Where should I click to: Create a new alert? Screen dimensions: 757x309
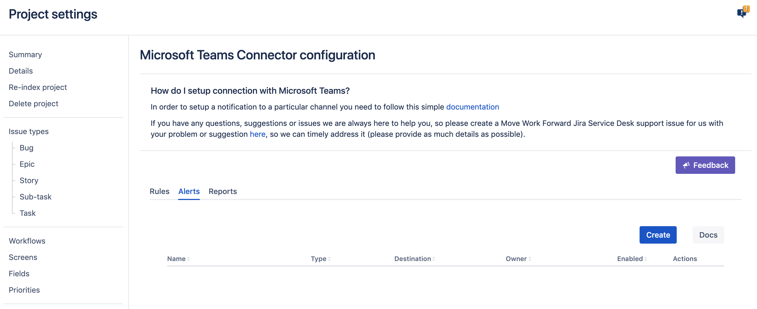[658, 235]
